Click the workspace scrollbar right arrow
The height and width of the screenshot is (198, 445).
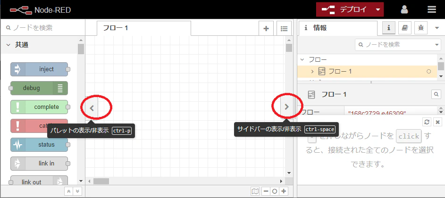[x=281, y=181]
